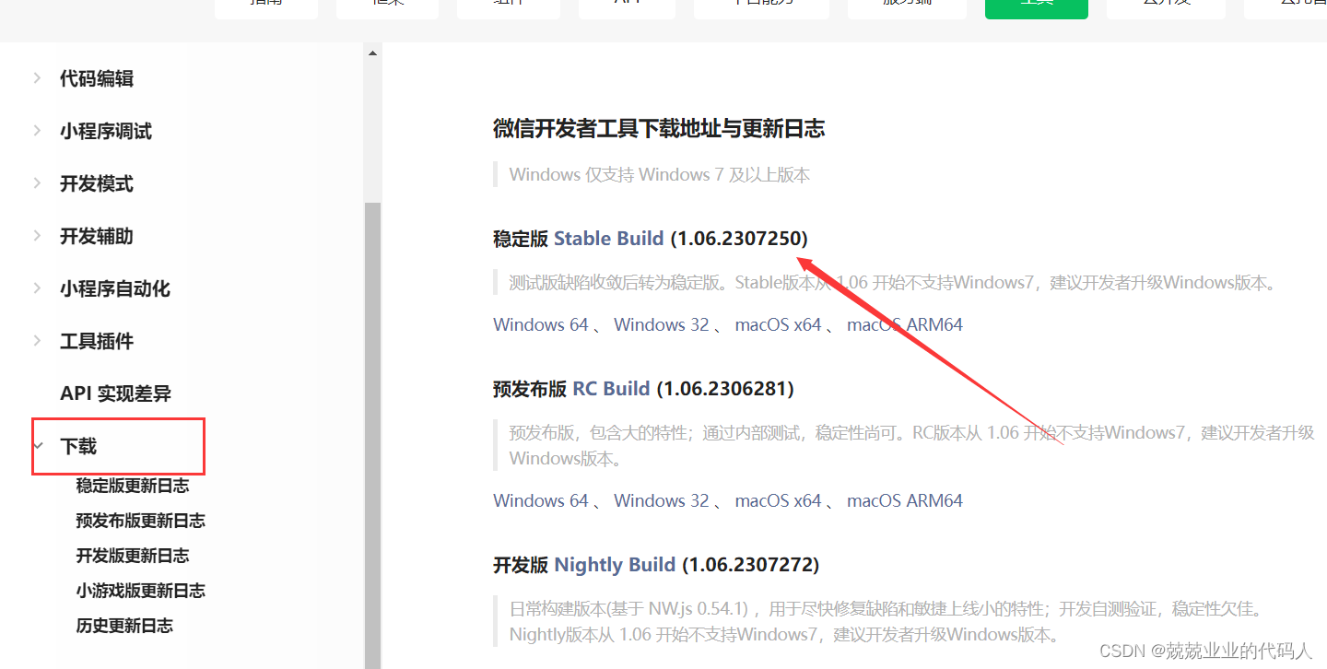Expand the 开发辅助 sidebar arrow
This screenshot has width=1327, height=669.
[x=37, y=236]
